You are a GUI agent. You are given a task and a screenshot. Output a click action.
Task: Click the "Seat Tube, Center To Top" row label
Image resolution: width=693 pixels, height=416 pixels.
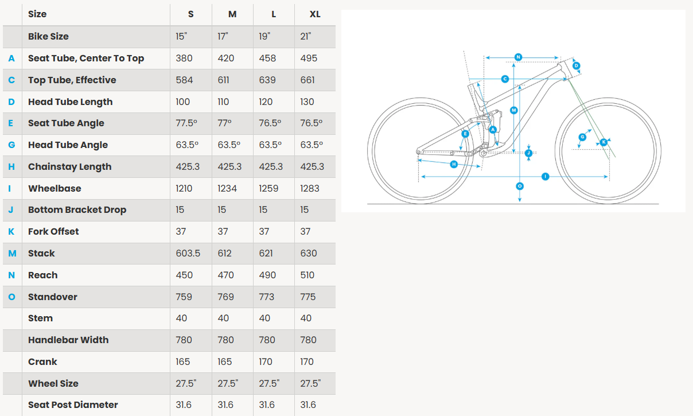click(x=86, y=58)
